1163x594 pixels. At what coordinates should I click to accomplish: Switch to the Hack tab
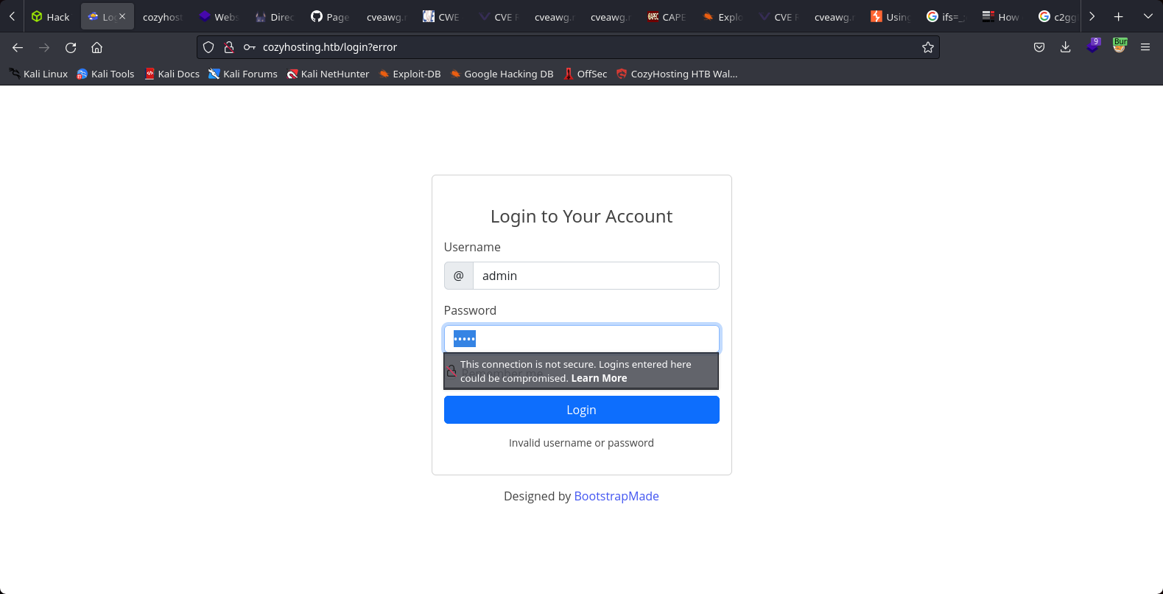pos(51,16)
